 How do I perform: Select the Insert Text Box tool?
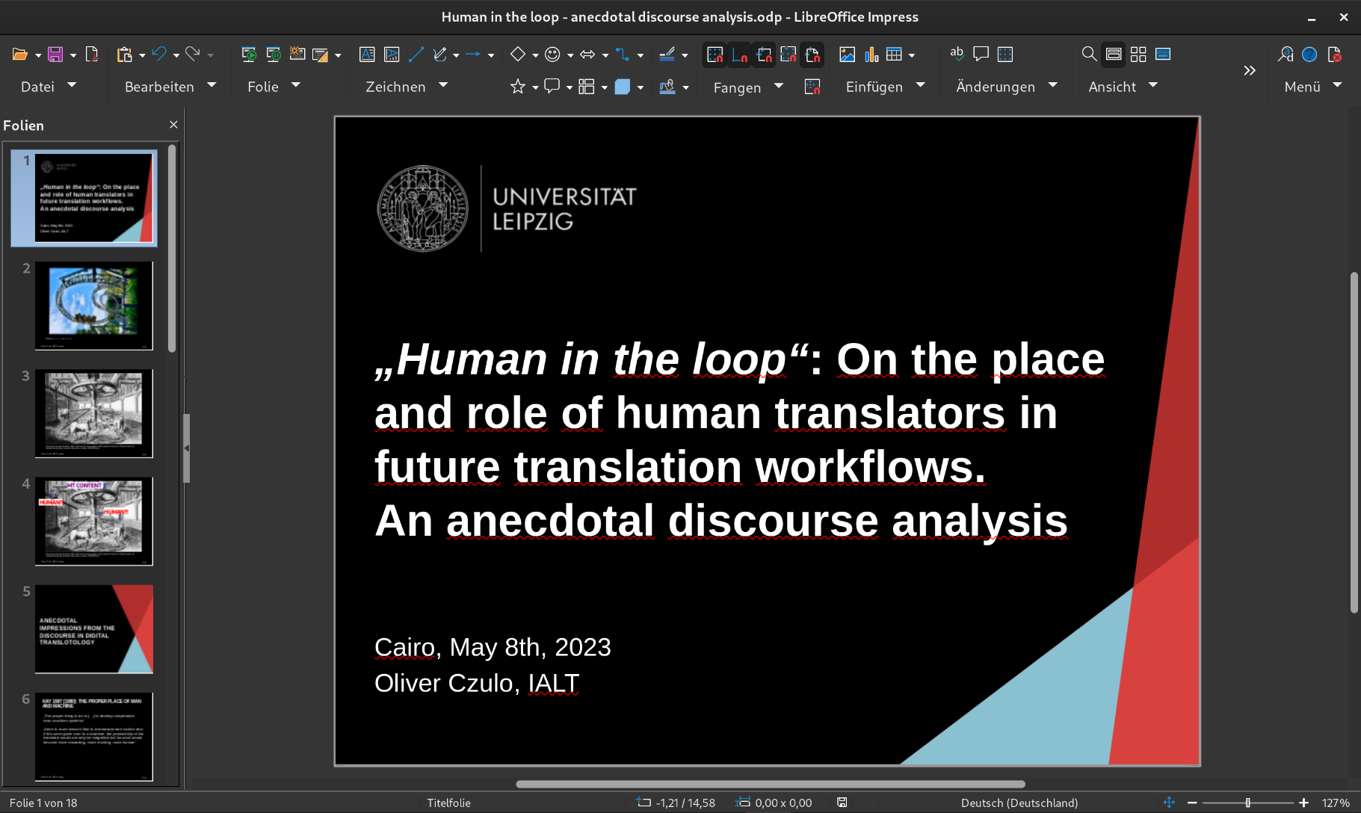coord(367,55)
